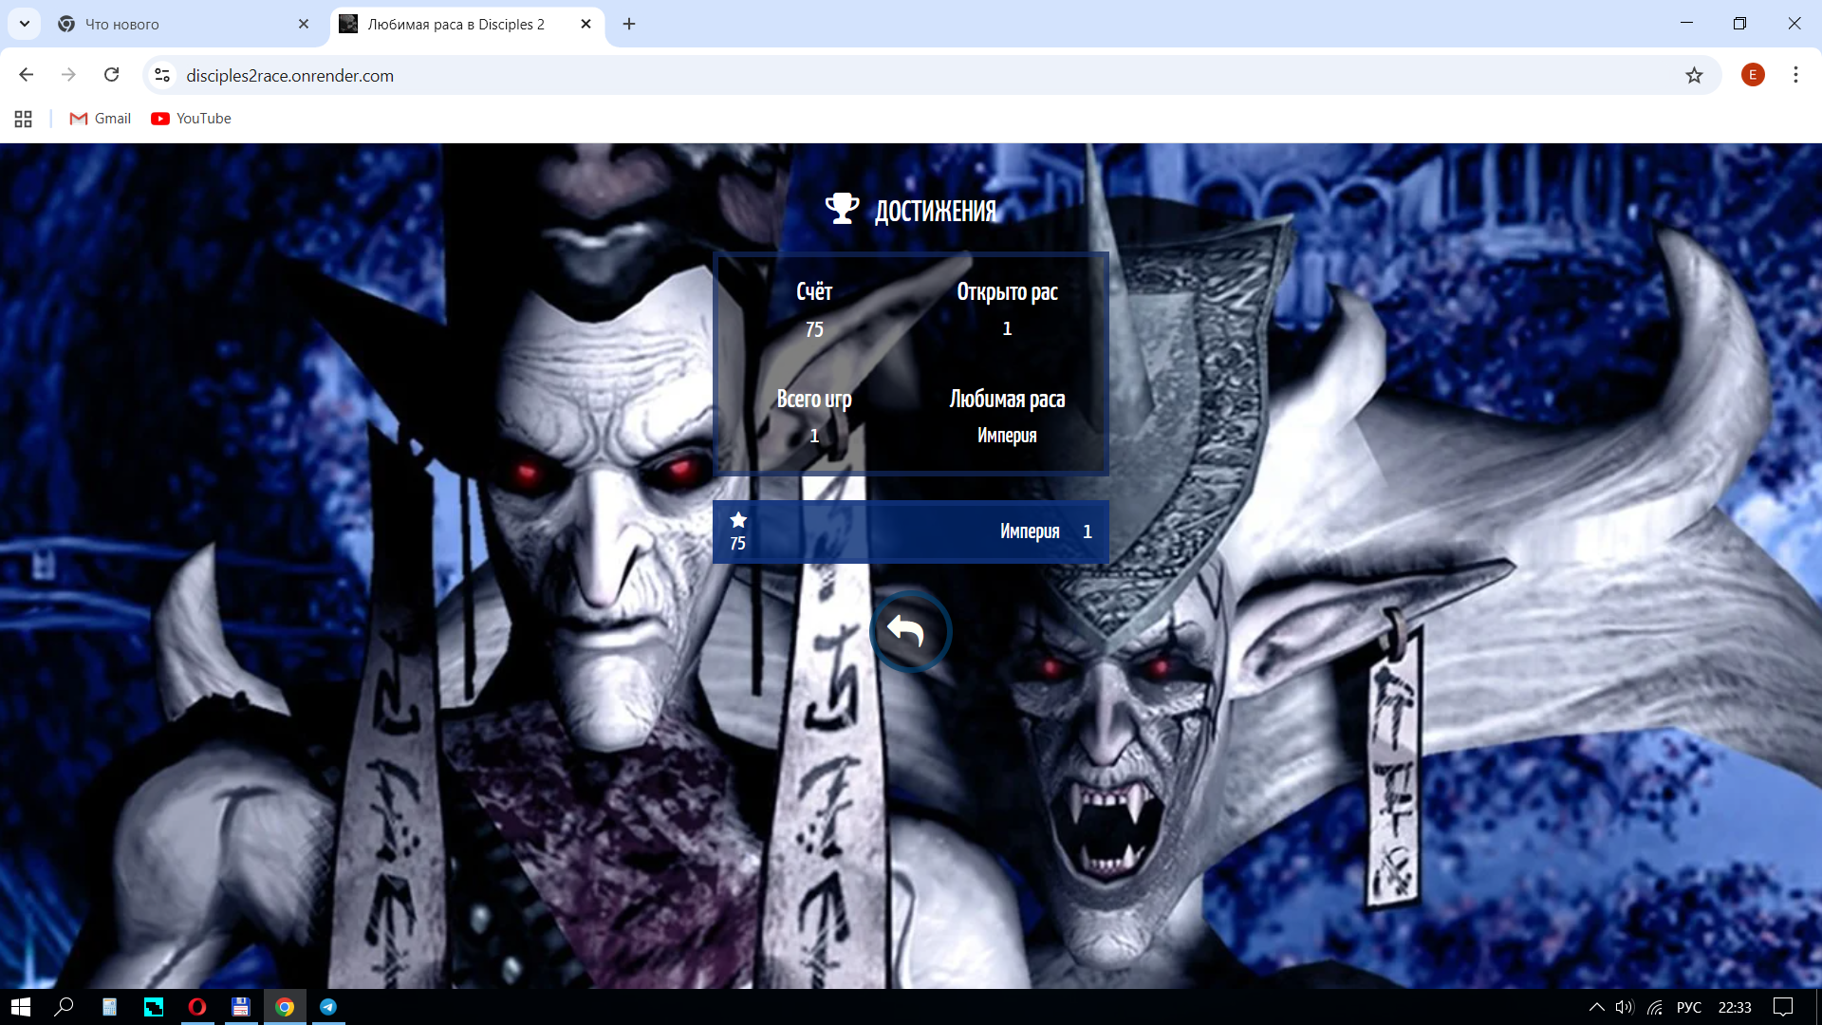Click the round back arrow button
This screenshot has height=1025, width=1822.
909,631
